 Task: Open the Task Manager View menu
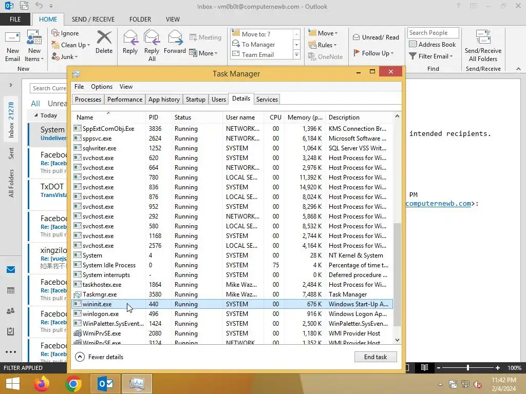click(x=126, y=86)
